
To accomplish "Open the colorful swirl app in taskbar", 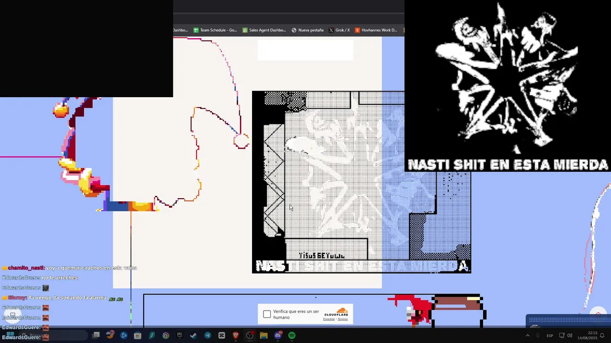I will click(166, 335).
